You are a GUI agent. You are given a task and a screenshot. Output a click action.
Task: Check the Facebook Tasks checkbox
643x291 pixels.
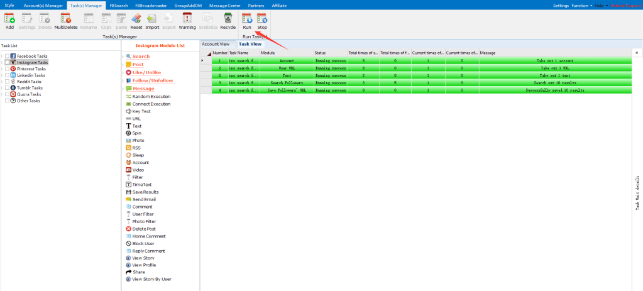[x=7, y=56]
